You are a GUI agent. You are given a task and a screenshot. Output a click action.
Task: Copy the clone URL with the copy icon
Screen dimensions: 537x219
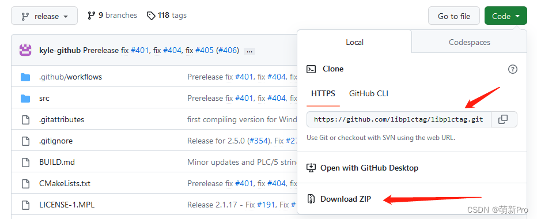tap(503, 119)
